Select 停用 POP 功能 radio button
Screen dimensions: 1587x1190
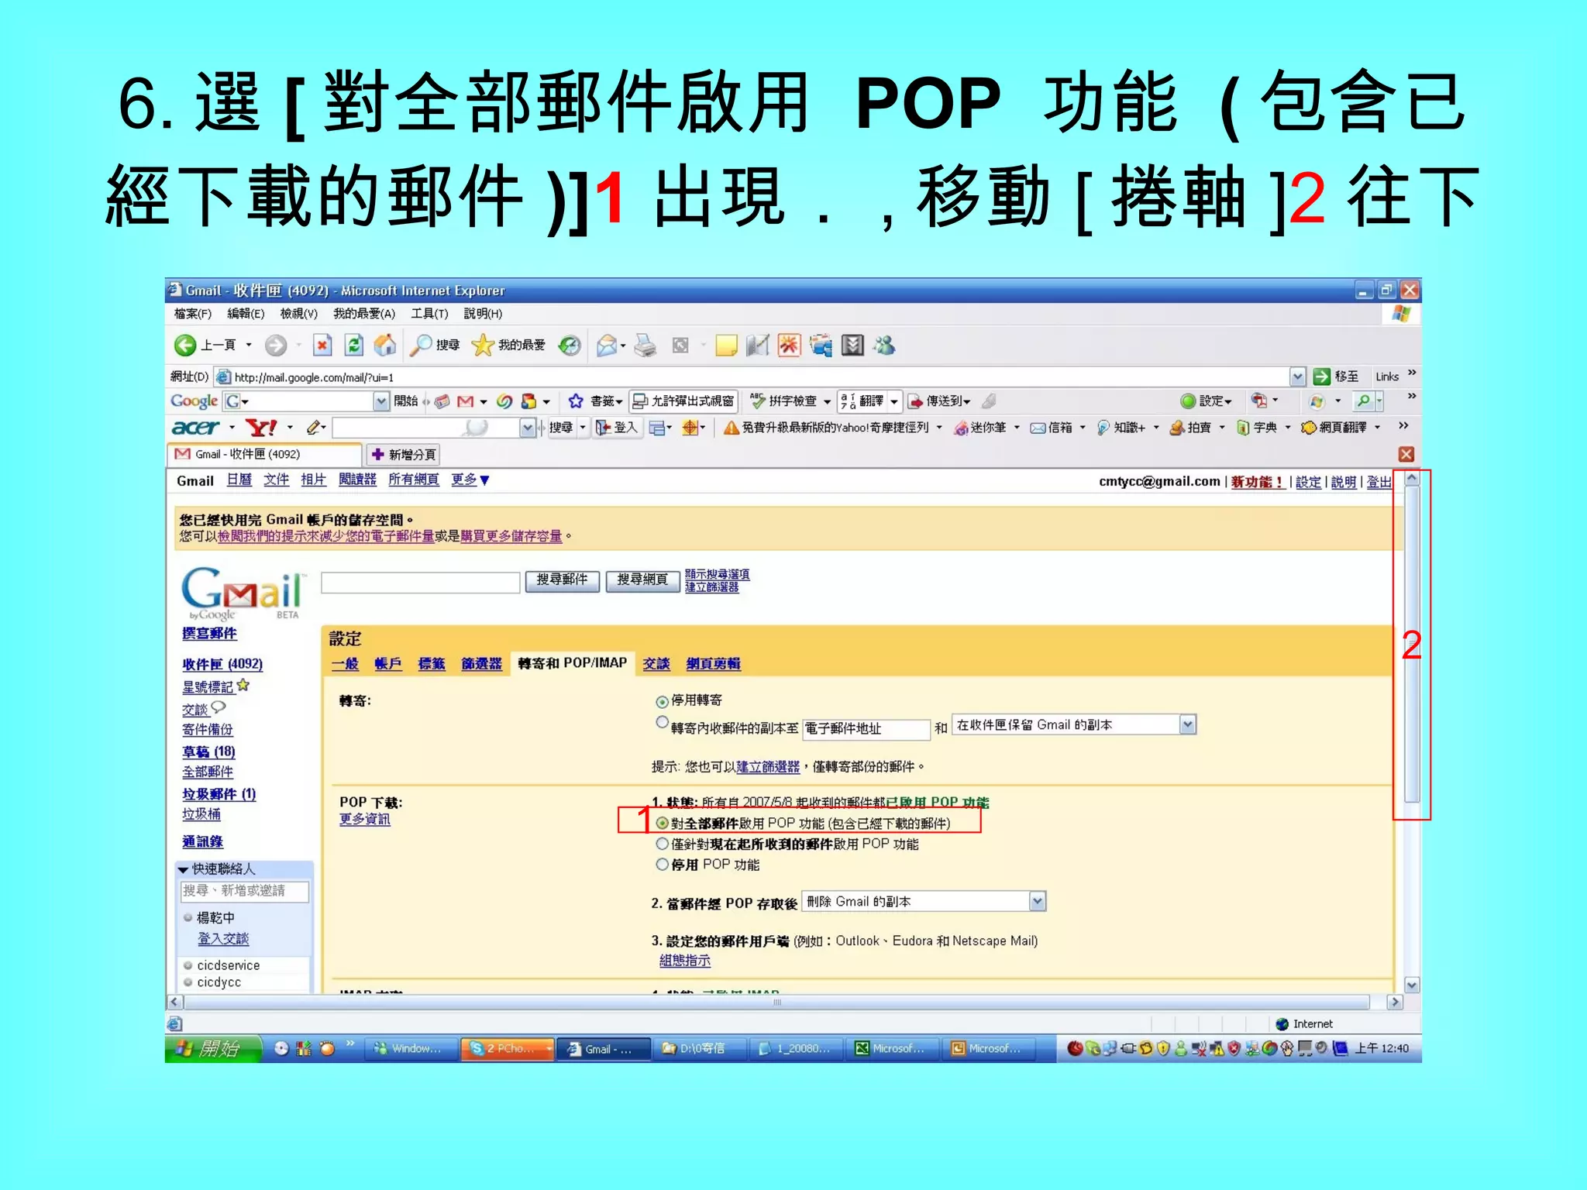click(662, 864)
